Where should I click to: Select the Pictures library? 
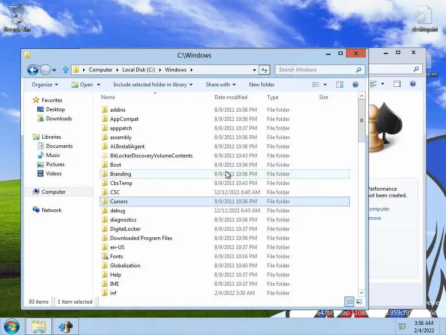[x=55, y=164]
